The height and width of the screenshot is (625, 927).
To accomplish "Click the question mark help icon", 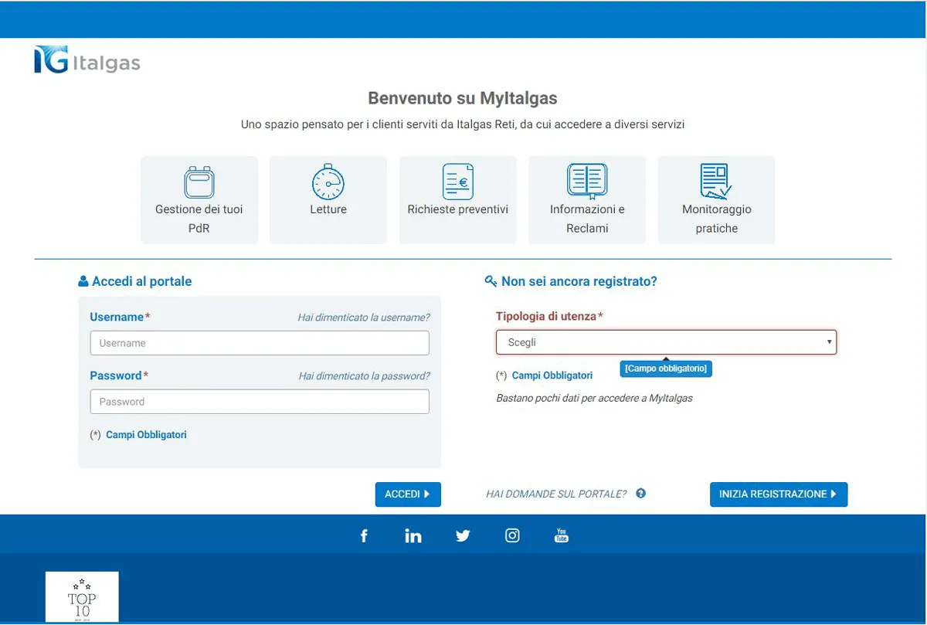I will pyautogui.click(x=640, y=494).
